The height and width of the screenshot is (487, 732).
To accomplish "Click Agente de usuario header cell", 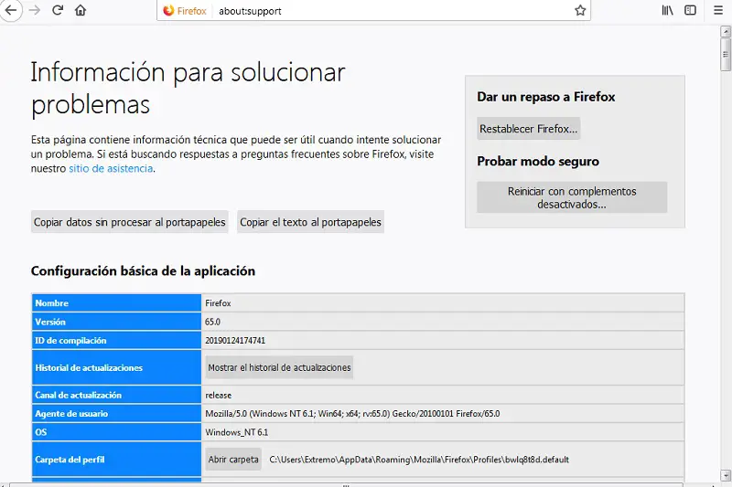I will coord(116,414).
